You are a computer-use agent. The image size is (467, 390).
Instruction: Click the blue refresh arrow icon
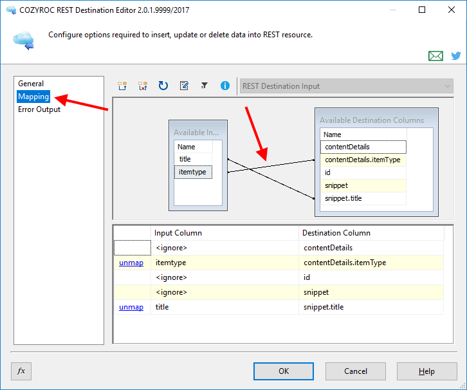click(x=163, y=86)
